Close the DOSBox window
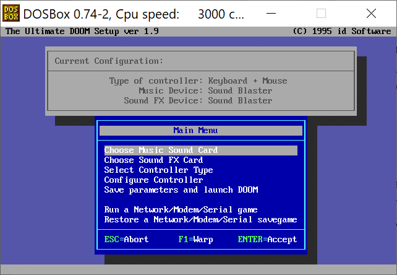 [x=371, y=13]
